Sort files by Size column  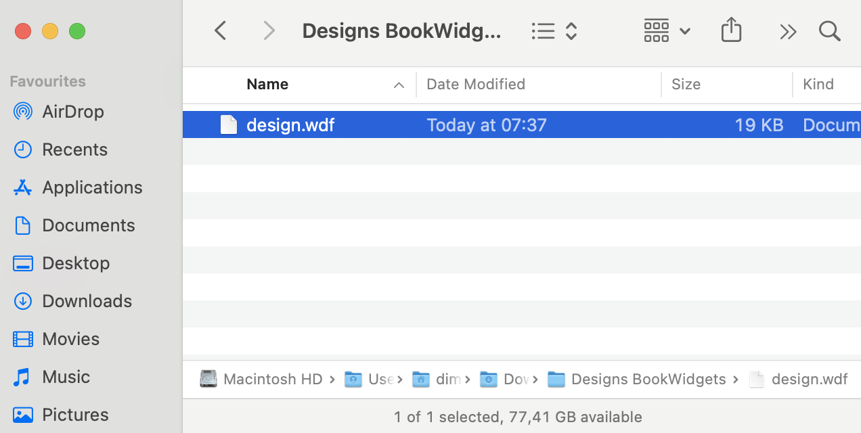click(686, 84)
